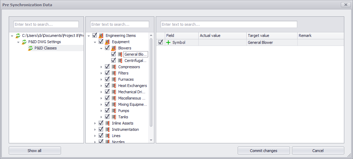Screen dimensions: 353x159
Task: Click the list icon beside Tanks
Action: pos(114,117)
